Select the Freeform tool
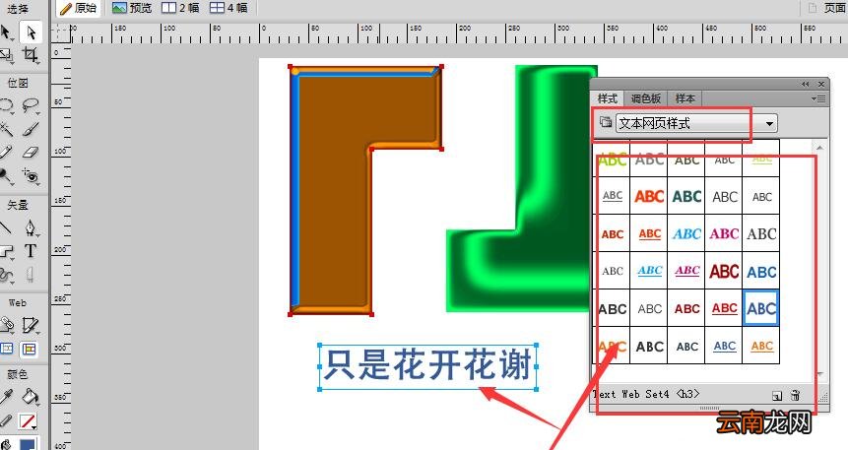 click(7, 275)
